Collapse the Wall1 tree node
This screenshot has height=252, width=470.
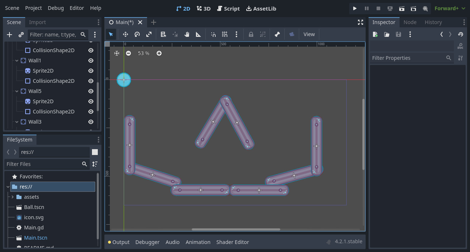point(17,61)
